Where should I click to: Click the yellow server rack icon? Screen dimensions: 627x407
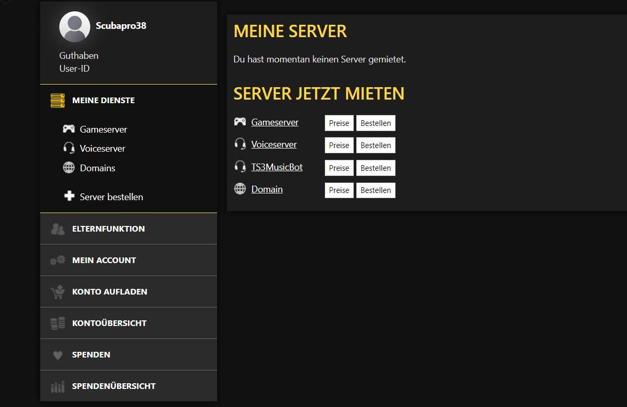point(58,101)
